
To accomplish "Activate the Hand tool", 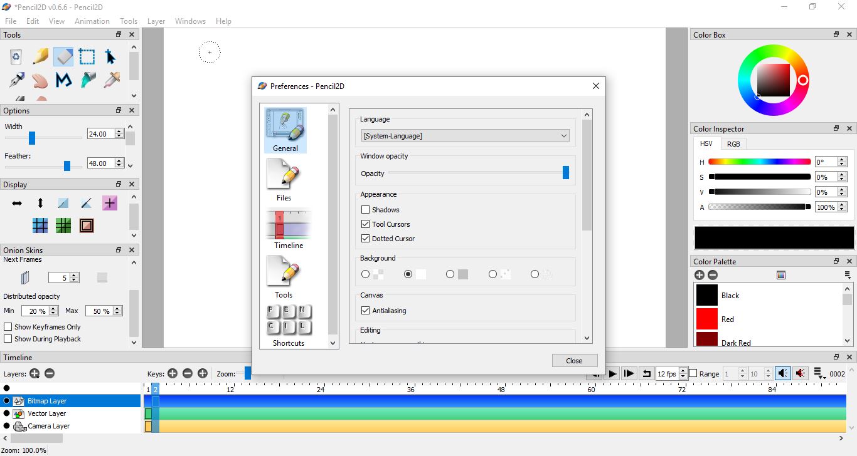I will point(40,80).
